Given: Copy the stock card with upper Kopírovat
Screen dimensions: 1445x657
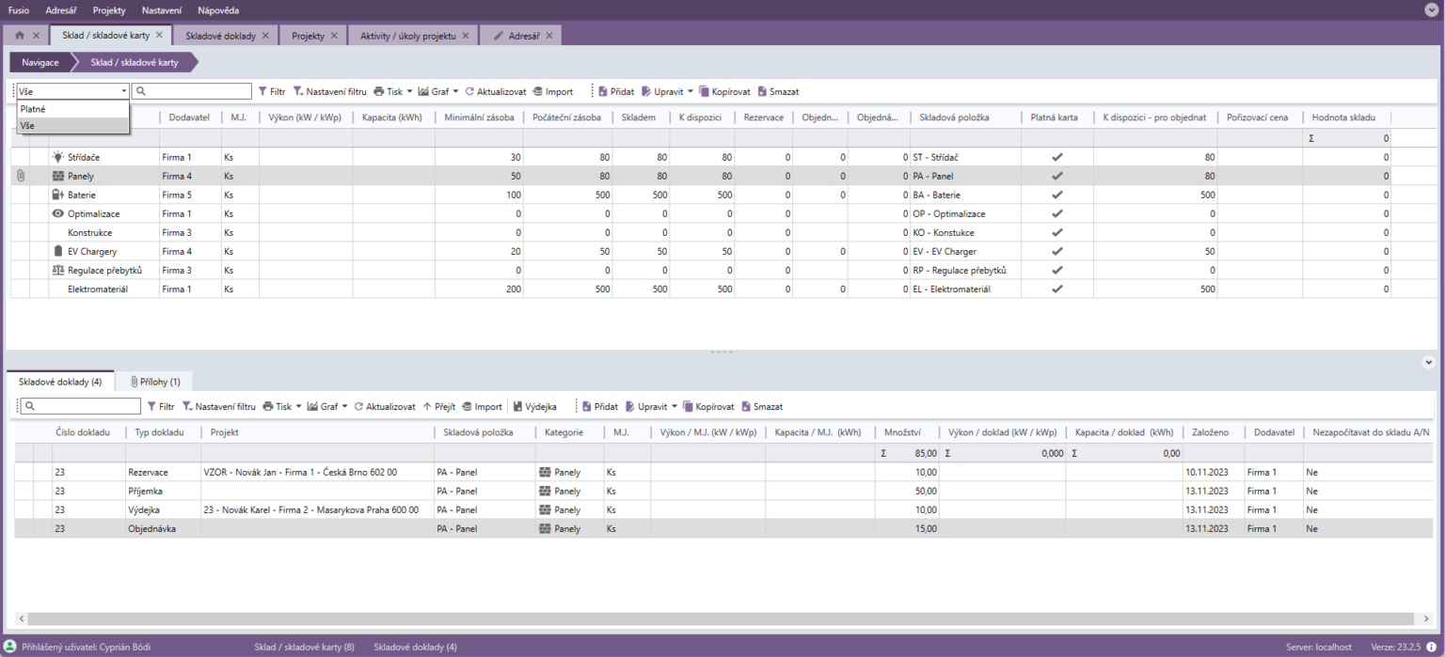Looking at the screenshot, I should 724,91.
